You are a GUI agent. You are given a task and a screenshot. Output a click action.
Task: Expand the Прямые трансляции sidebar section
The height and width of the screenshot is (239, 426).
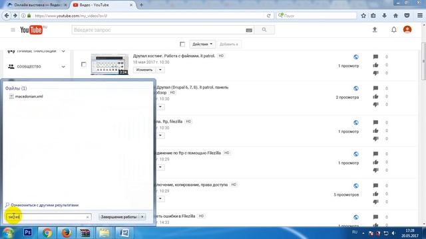pos(63,51)
